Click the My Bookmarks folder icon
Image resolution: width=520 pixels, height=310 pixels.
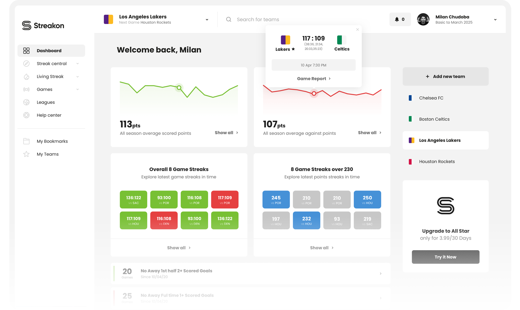tap(26, 141)
